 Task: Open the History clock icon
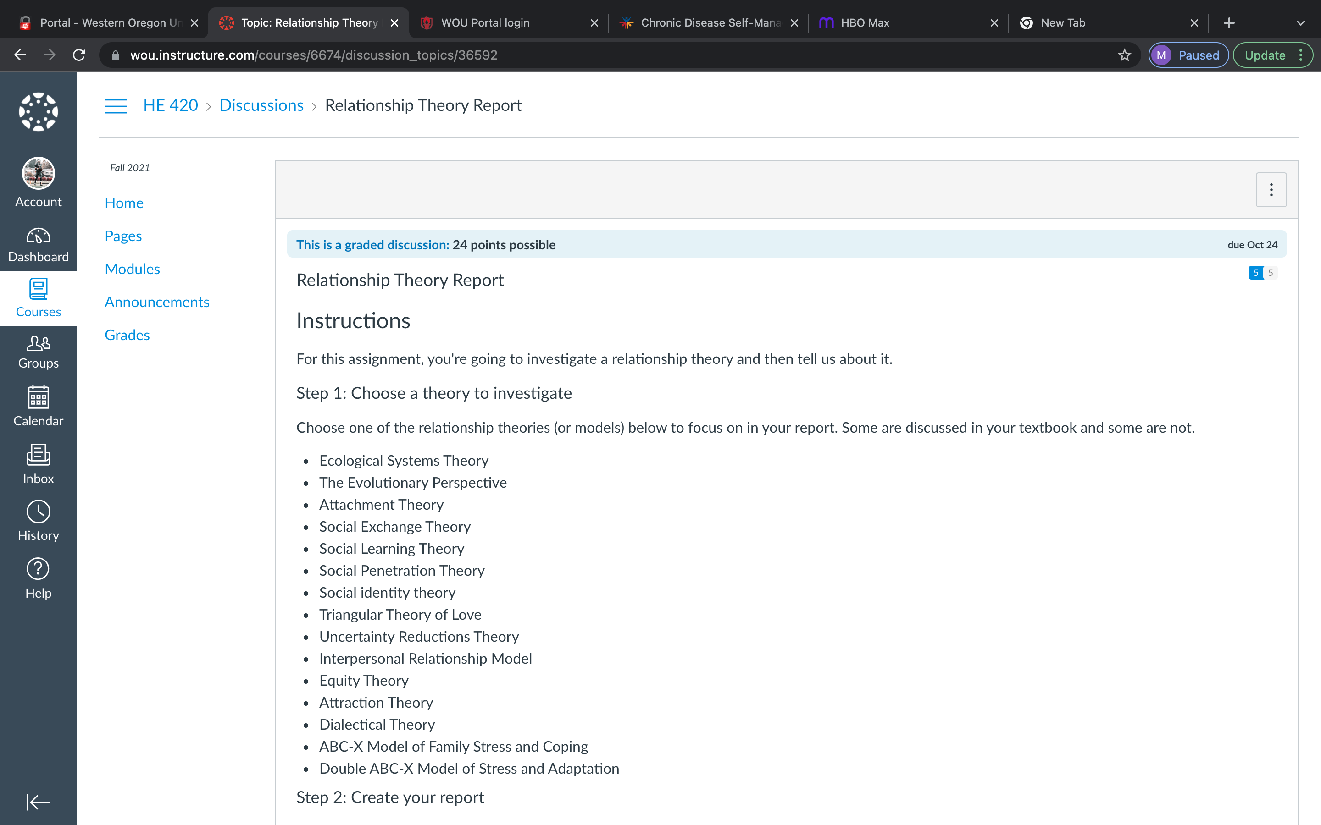(x=38, y=512)
